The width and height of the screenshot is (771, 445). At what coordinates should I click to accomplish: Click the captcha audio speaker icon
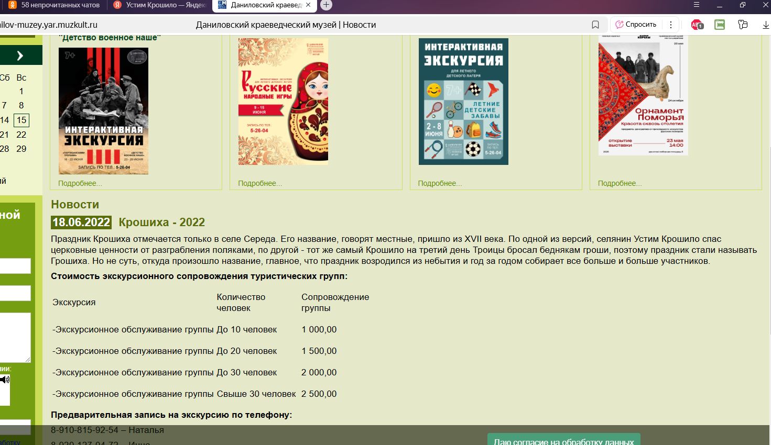(5, 379)
